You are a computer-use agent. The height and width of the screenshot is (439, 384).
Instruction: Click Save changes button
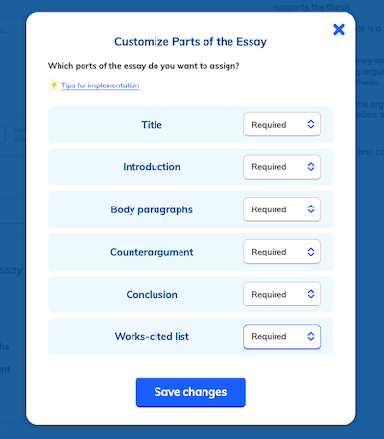click(x=191, y=392)
